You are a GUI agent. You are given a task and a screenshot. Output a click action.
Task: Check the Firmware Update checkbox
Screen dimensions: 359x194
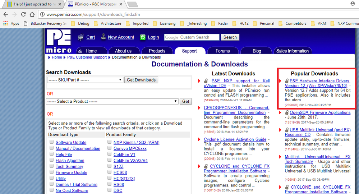click(x=51, y=172)
